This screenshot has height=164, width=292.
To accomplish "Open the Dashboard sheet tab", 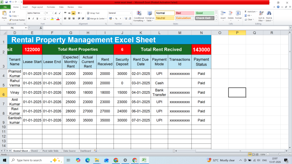I will coord(86,151).
